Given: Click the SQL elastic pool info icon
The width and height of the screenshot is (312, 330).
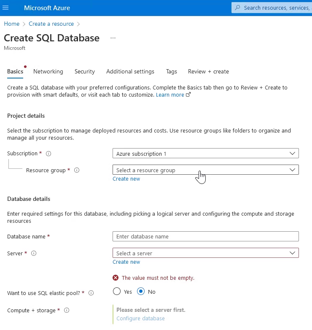Looking at the screenshot, I should click(x=91, y=293).
